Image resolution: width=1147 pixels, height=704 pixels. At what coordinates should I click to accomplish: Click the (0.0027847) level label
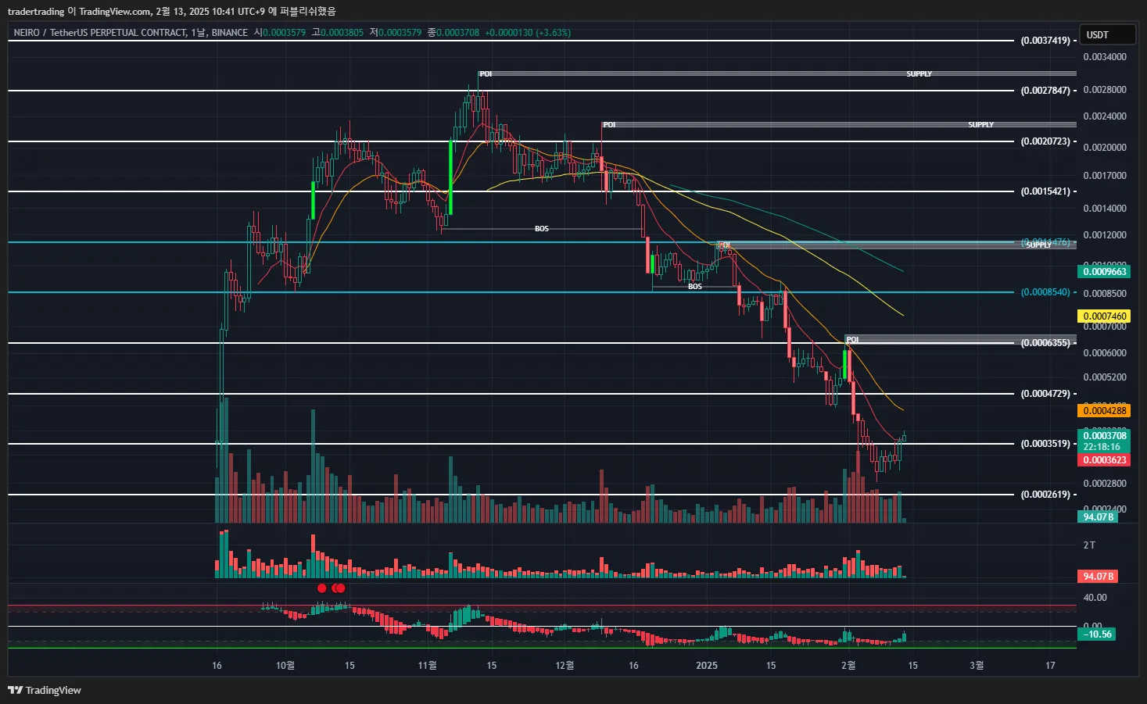point(1045,91)
